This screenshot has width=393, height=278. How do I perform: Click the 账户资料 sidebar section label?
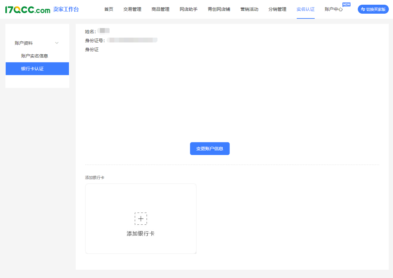(24, 43)
